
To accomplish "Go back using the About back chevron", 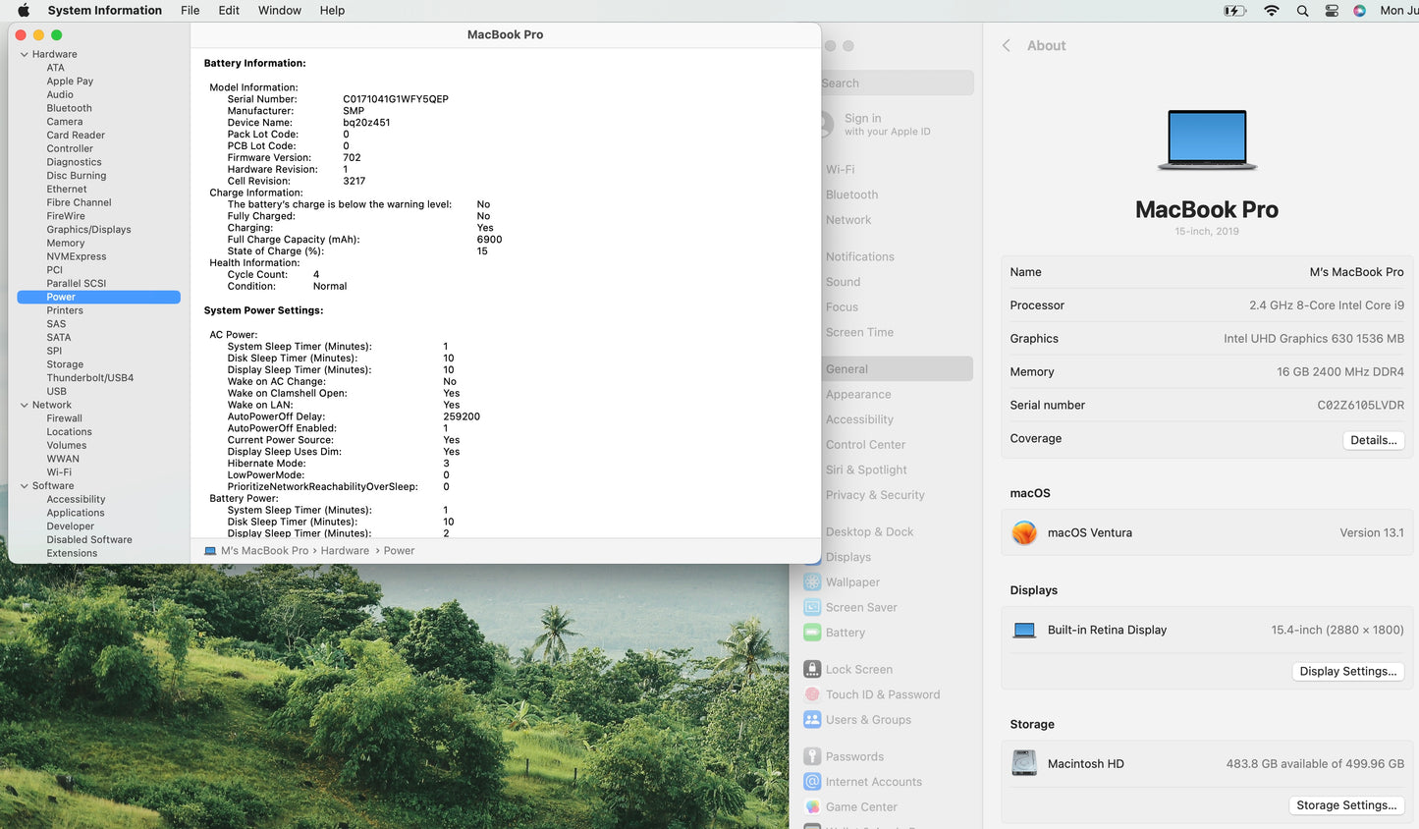I will [x=1007, y=46].
